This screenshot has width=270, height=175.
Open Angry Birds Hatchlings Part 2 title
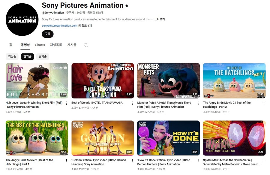coord(227,105)
